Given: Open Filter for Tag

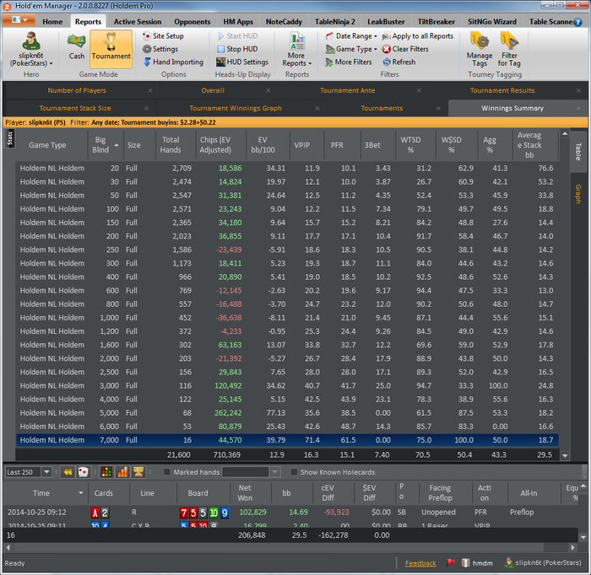Looking at the screenshot, I should pyautogui.click(x=509, y=49).
